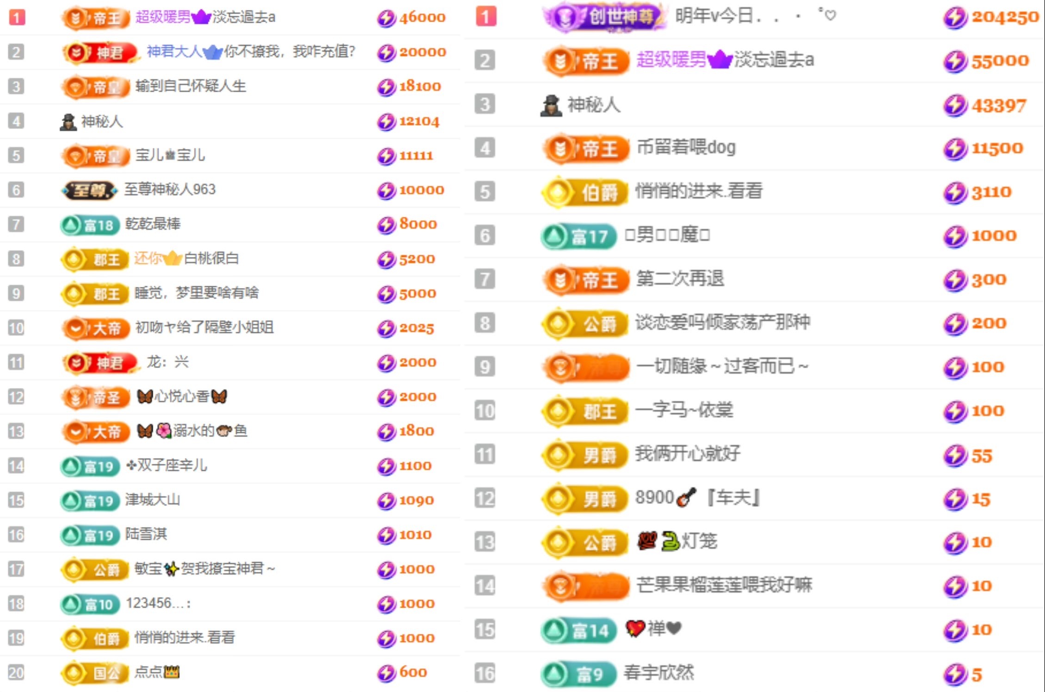Click the 伯爵 badge with score 3110

(x=585, y=192)
